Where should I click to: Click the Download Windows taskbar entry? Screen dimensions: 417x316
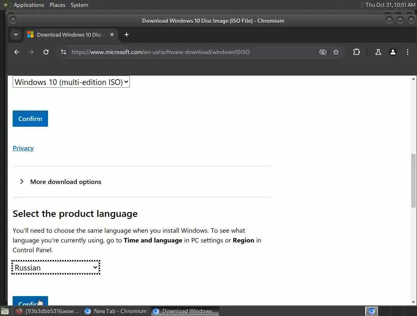(185, 311)
